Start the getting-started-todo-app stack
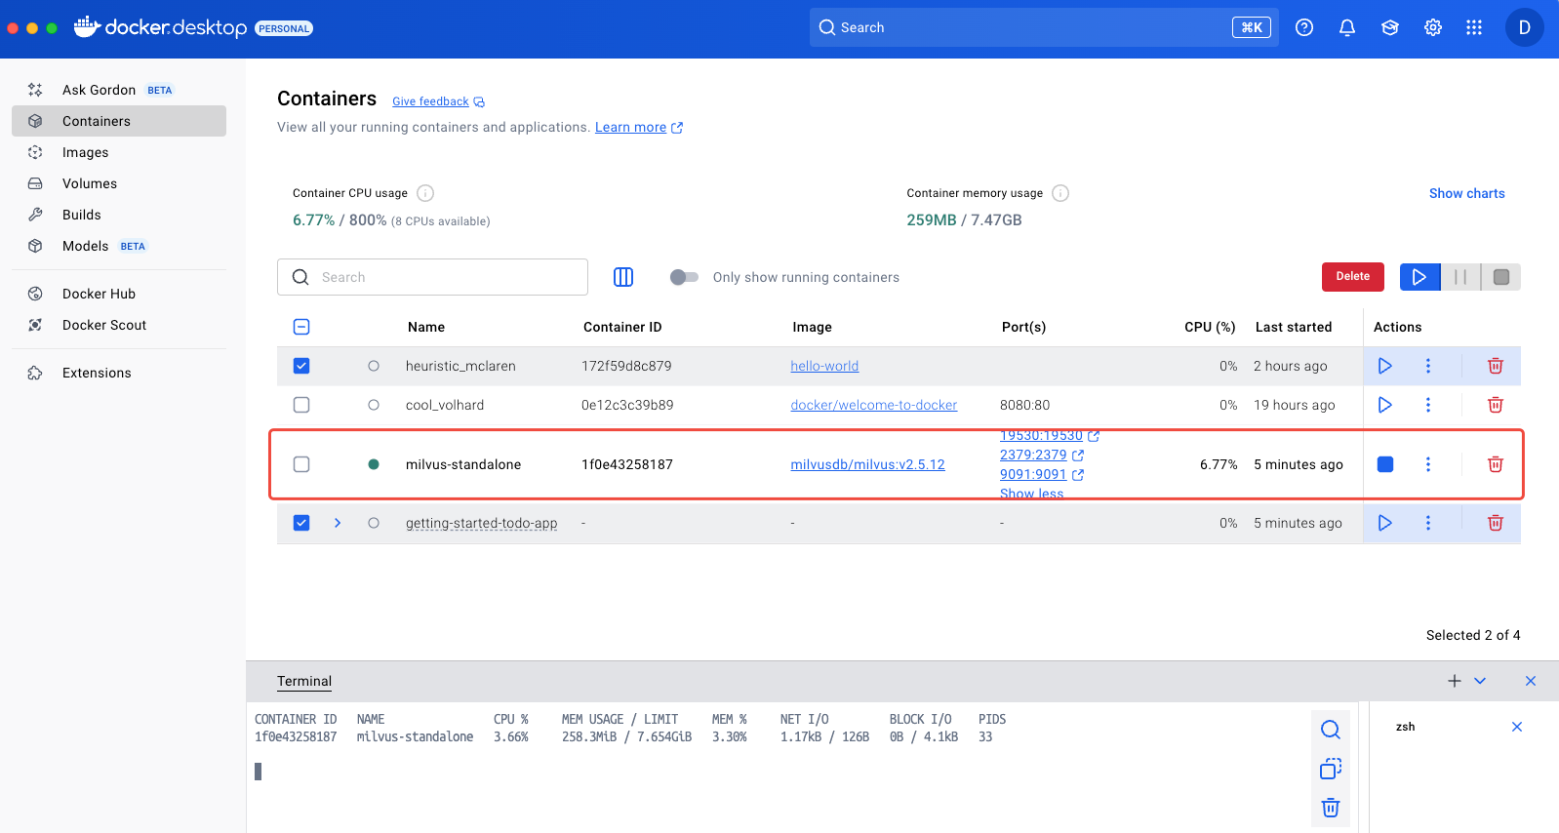The width and height of the screenshot is (1559, 833). pos(1384,523)
